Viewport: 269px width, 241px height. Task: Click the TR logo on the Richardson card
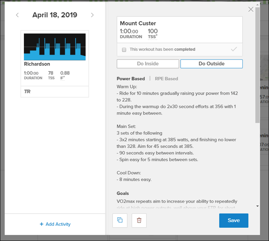[x=27, y=91]
